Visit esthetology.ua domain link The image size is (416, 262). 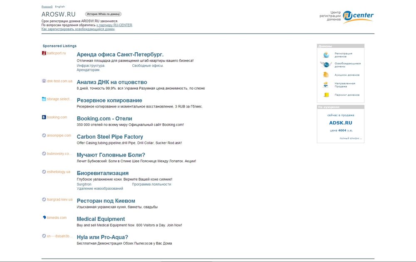(x=59, y=172)
